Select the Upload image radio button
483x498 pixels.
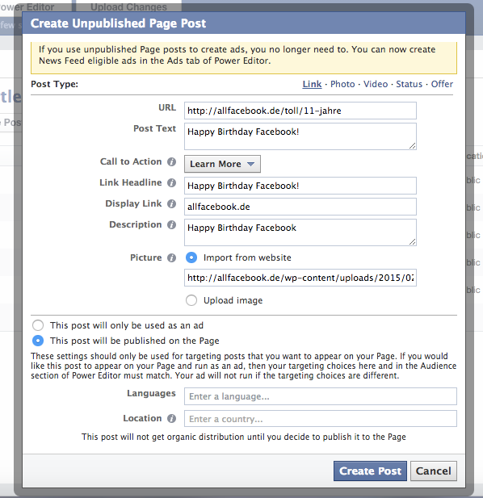191,300
